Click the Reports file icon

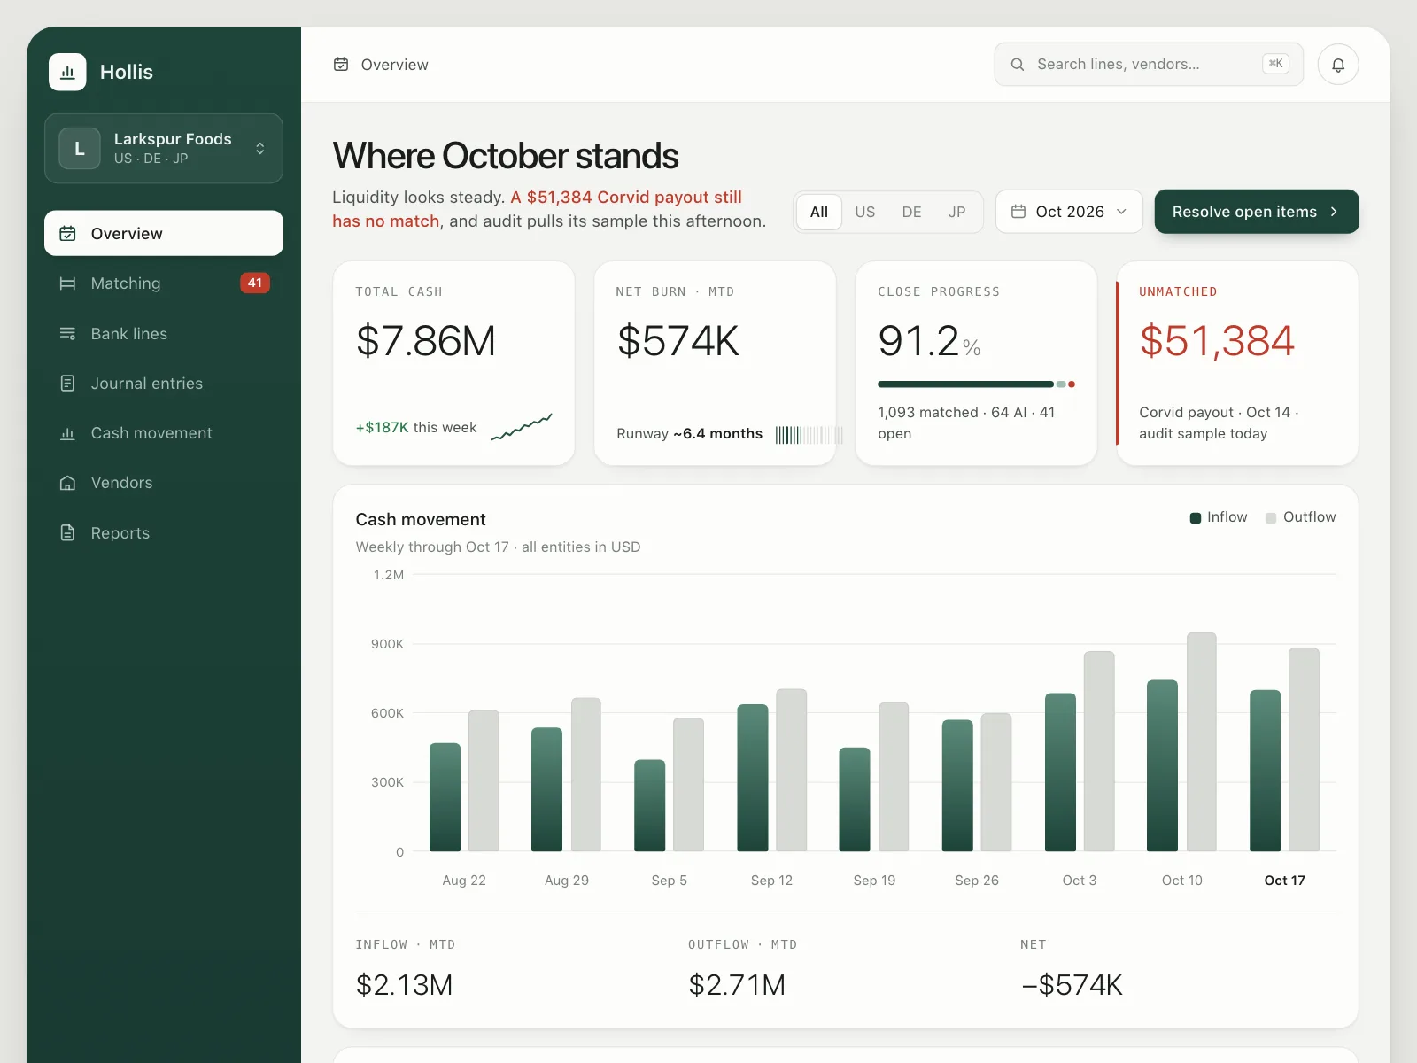click(x=67, y=533)
